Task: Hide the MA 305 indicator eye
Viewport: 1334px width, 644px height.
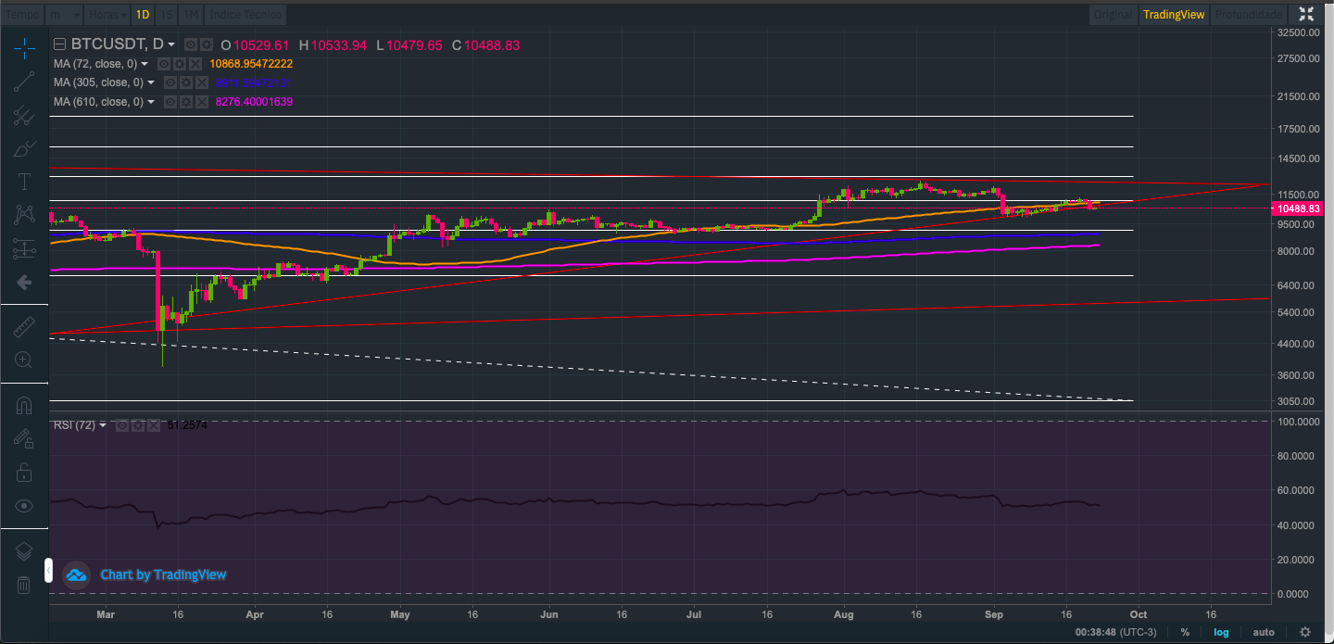Action: (x=170, y=82)
